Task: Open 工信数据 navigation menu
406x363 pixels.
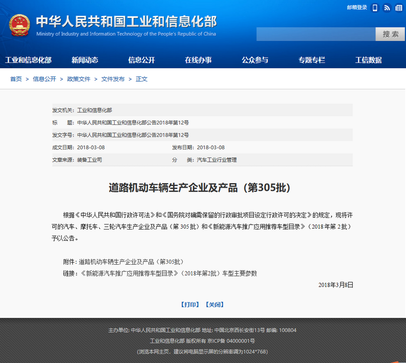Action: pyautogui.click(x=369, y=60)
